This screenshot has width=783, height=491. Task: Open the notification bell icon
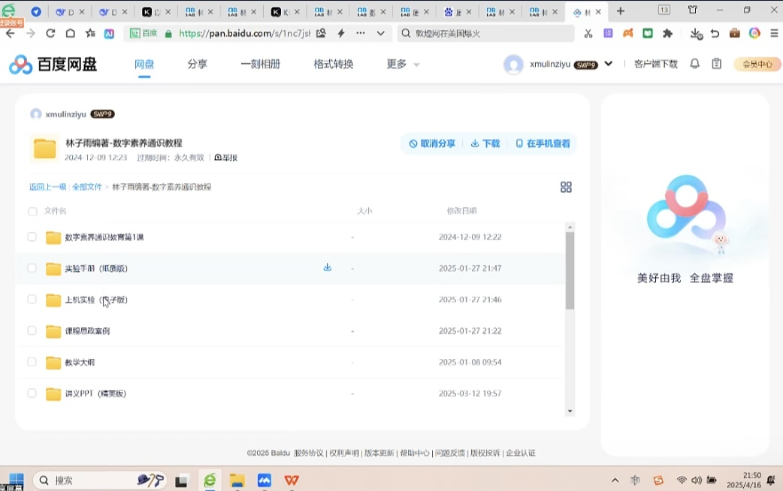695,64
